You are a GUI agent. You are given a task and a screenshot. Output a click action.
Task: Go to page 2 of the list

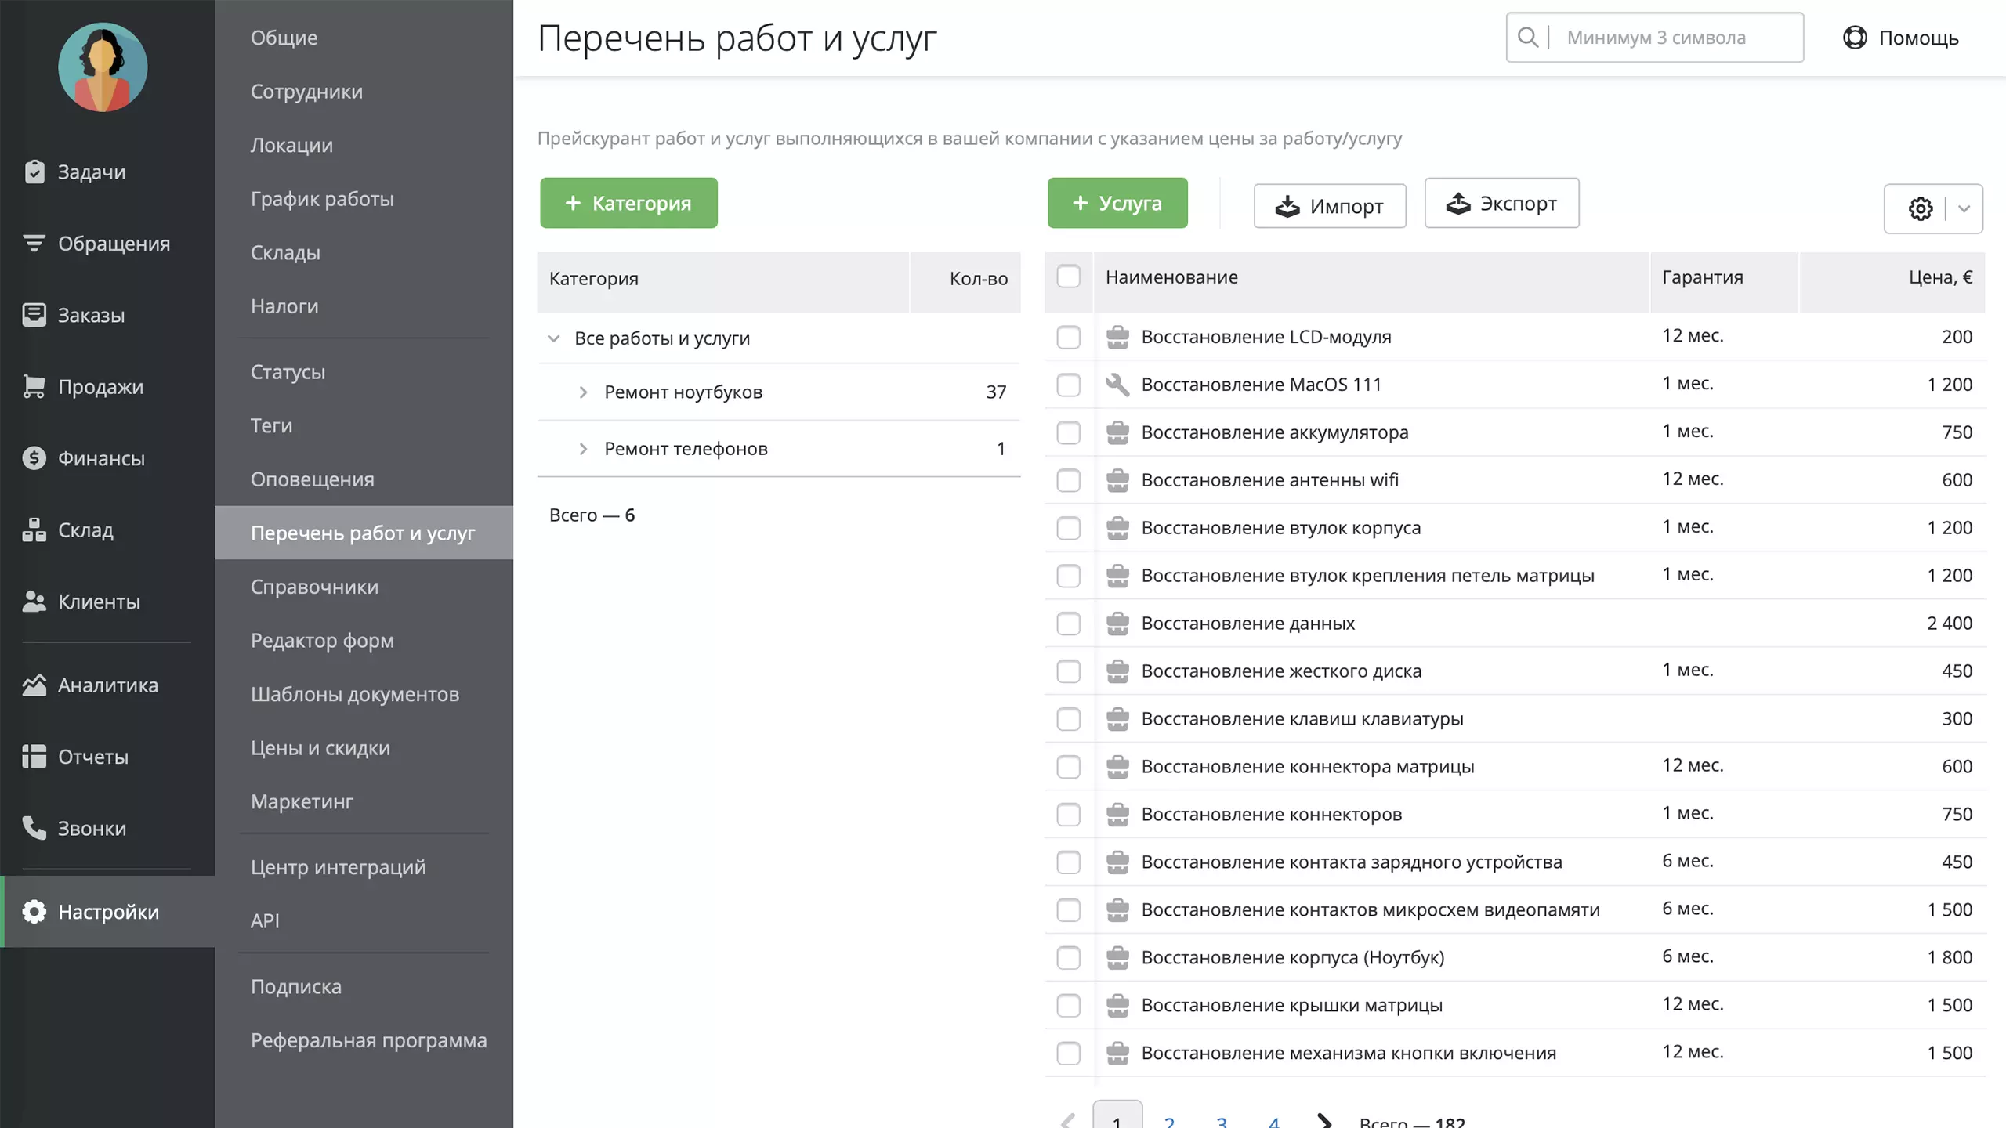click(1169, 1121)
